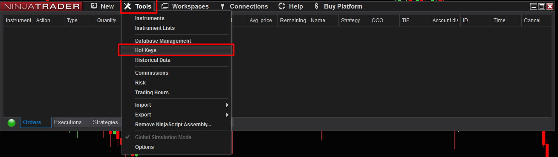Maximize the NinjaTrader window

click(x=542, y=6)
